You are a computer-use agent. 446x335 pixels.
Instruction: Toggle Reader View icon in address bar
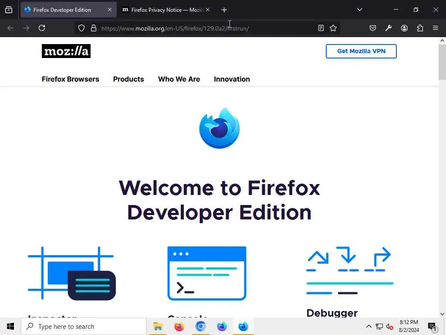pyautogui.click(x=321, y=28)
